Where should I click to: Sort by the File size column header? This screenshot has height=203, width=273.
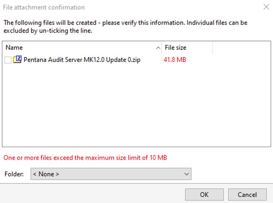tap(187, 48)
